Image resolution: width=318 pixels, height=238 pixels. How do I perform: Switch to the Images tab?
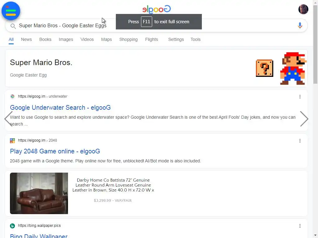tap(66, 39)
